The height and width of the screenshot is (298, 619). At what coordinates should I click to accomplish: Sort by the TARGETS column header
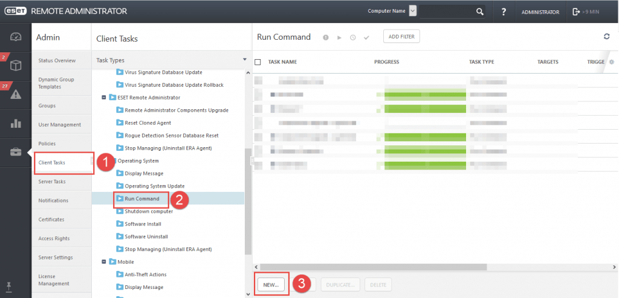tap(548, 62)
